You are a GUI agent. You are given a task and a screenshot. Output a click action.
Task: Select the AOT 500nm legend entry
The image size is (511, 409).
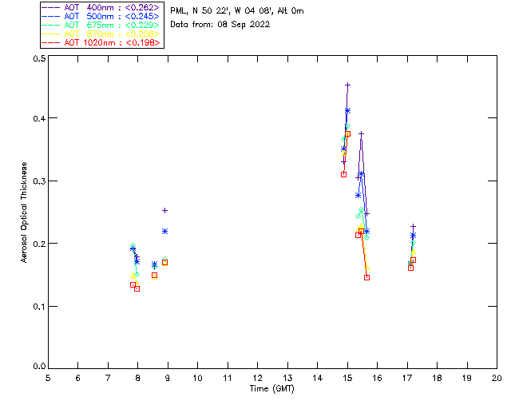[x=101, y=16]
